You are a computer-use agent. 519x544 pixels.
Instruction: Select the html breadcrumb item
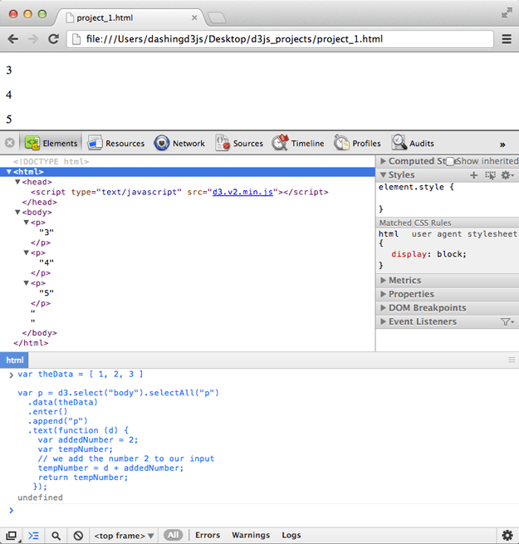pyautogui.click(x=14, y=360)
